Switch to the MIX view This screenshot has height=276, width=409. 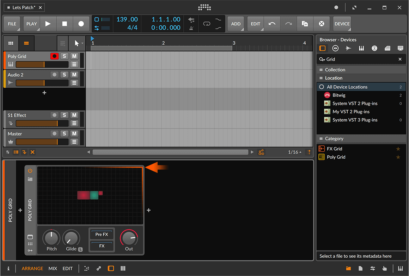click(x=53, y=268)
